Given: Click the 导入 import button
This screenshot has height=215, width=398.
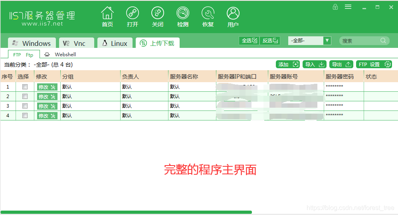Looking at the screenshot, I should coord(315,64).
